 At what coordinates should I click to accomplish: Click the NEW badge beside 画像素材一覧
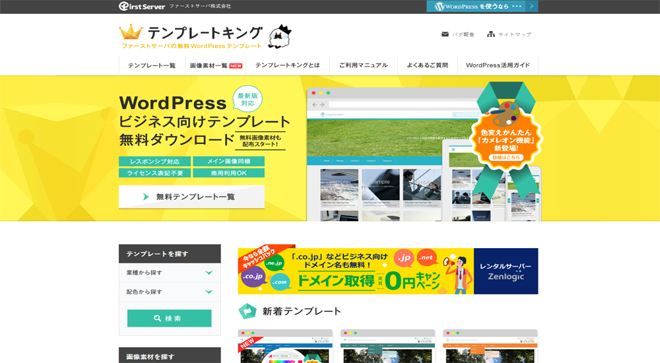click(x=236, y=66)
